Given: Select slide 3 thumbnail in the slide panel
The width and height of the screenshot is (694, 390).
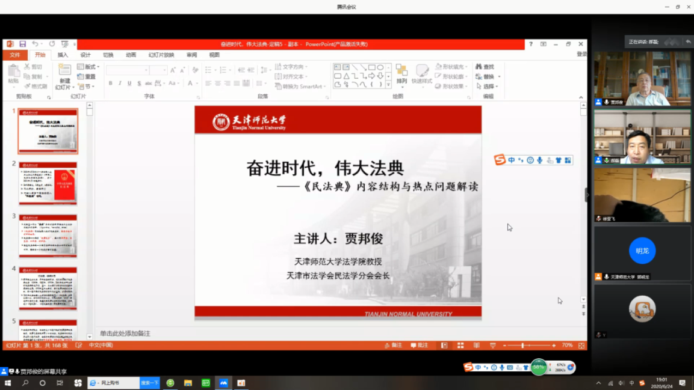Looking at the screenshot, I should click(48, 236).
